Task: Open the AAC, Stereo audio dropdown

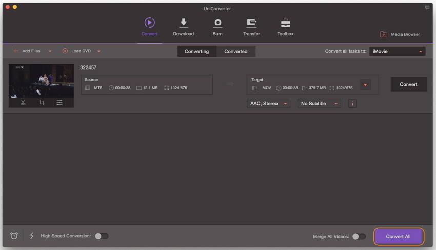Action: [268, 103]
